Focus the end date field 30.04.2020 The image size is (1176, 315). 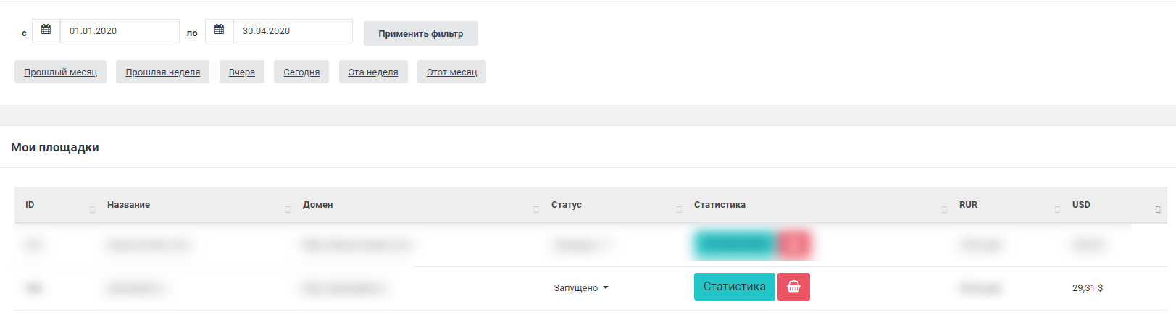click(x=292, y=31)
